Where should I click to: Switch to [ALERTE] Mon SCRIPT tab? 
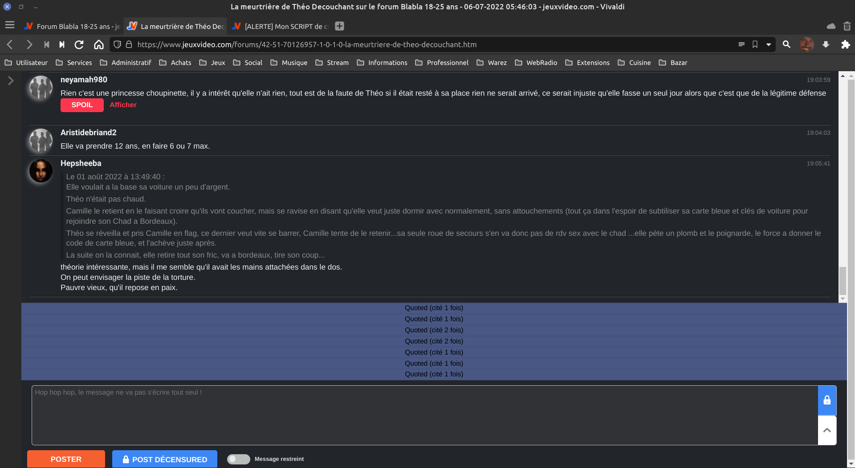[280, 26]
